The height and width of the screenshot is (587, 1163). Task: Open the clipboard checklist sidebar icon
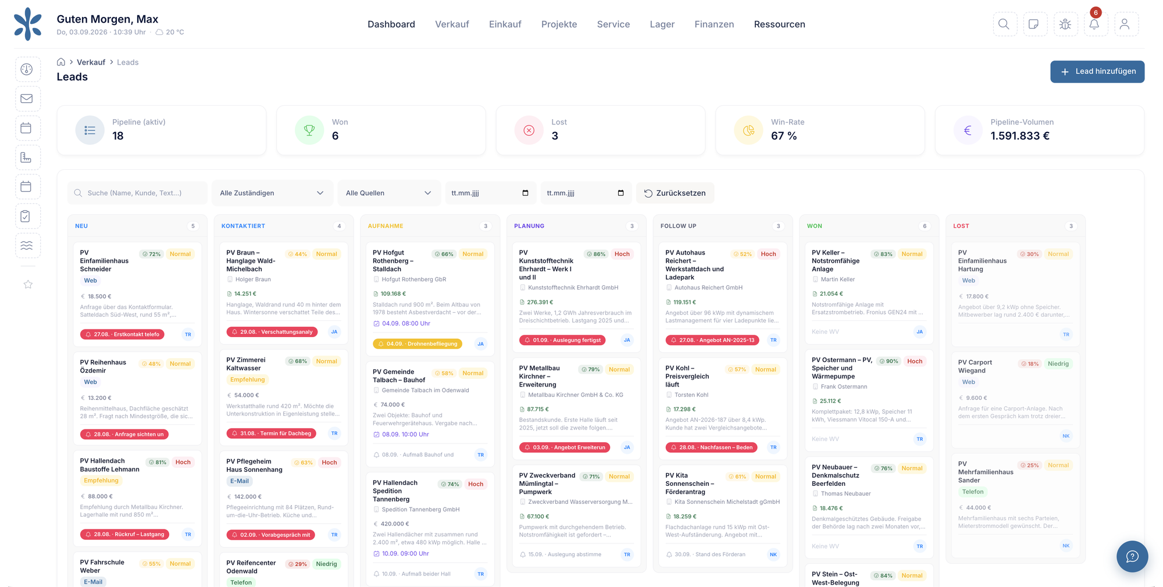[x=27, y=216]
